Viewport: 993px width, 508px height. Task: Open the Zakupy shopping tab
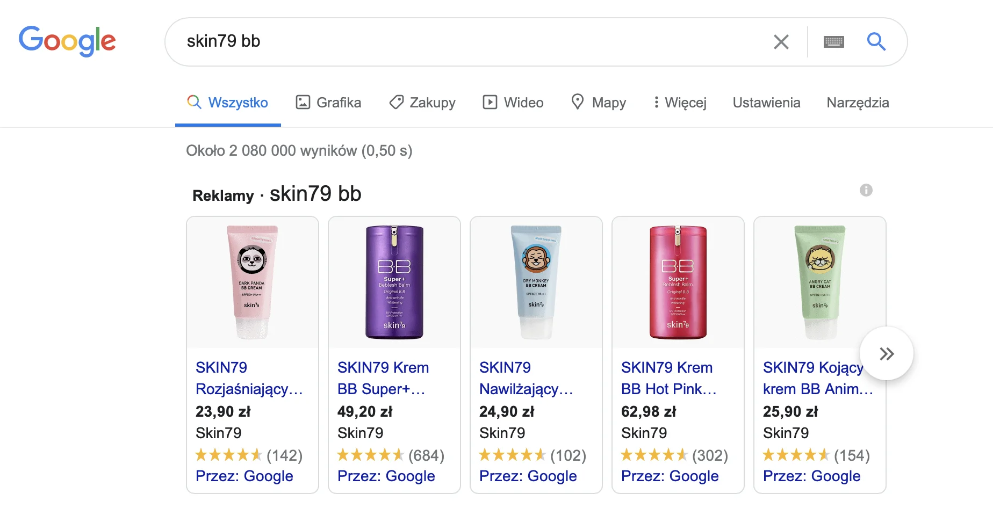pos(422,103)
